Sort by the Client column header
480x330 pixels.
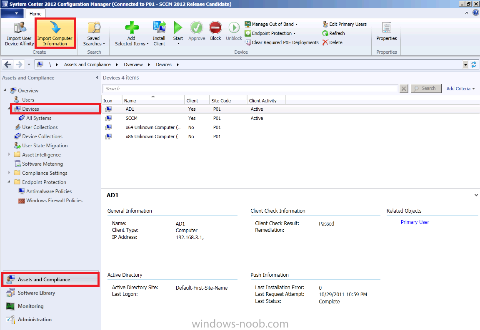(197, 100)
